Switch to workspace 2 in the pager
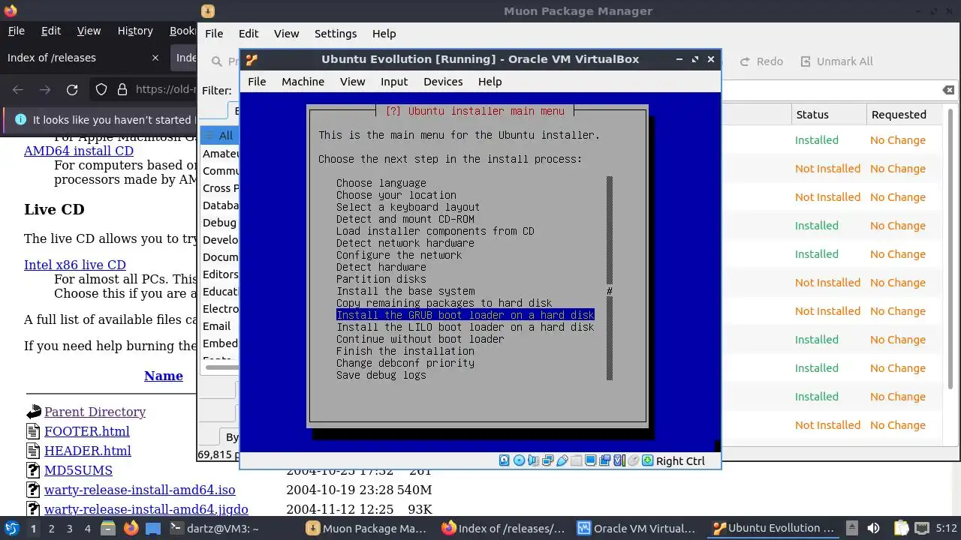The width and height of the screenshot is (961, 540). [x=51, y=528]
